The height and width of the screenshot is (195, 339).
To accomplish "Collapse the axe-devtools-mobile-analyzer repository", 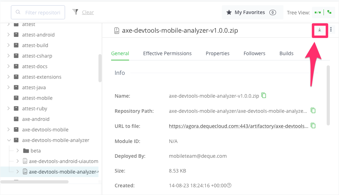I will pos(8,140).
